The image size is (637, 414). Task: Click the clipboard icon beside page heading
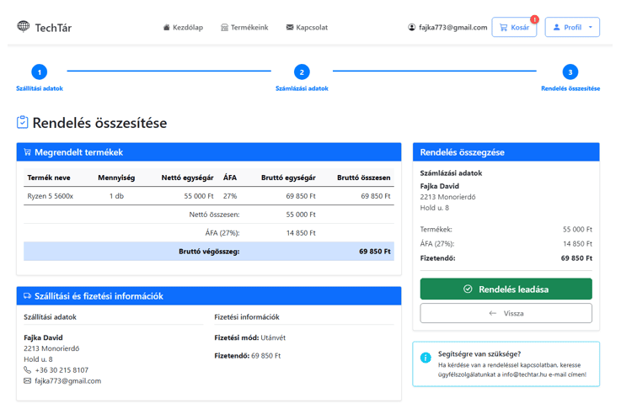pos(23,123)
